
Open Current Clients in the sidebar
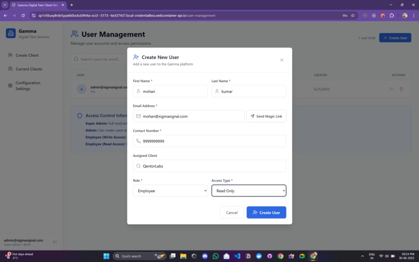pos(29,69)
